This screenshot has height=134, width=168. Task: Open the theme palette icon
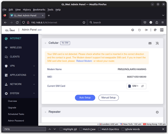tap(155, 30)
